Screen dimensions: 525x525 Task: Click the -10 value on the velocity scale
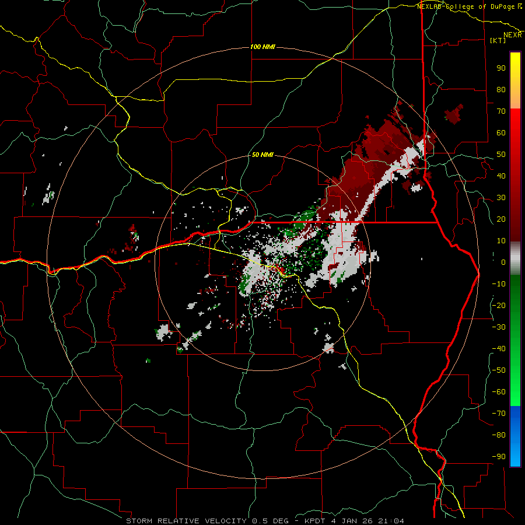[499, 284]
